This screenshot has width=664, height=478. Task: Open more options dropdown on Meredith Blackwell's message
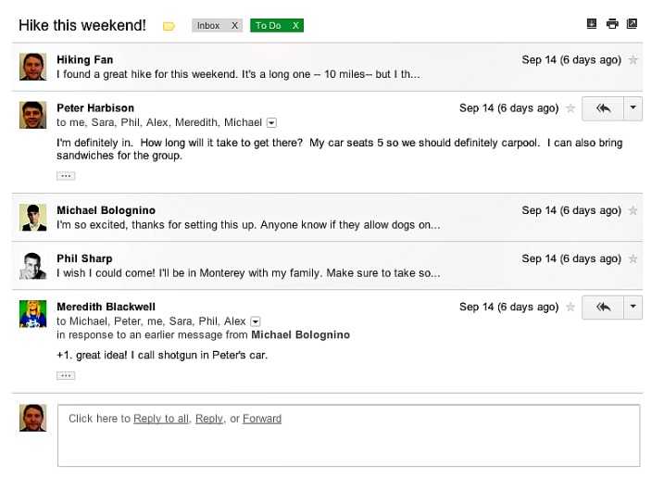633,308
